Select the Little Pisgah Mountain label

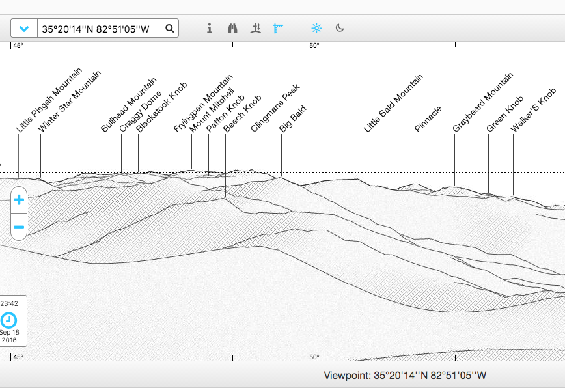(49, 100)
